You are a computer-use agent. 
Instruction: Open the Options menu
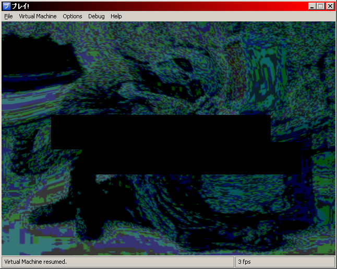point(72,16)
